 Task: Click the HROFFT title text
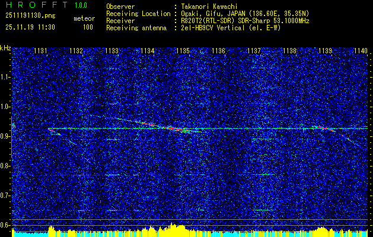point(37,5)
